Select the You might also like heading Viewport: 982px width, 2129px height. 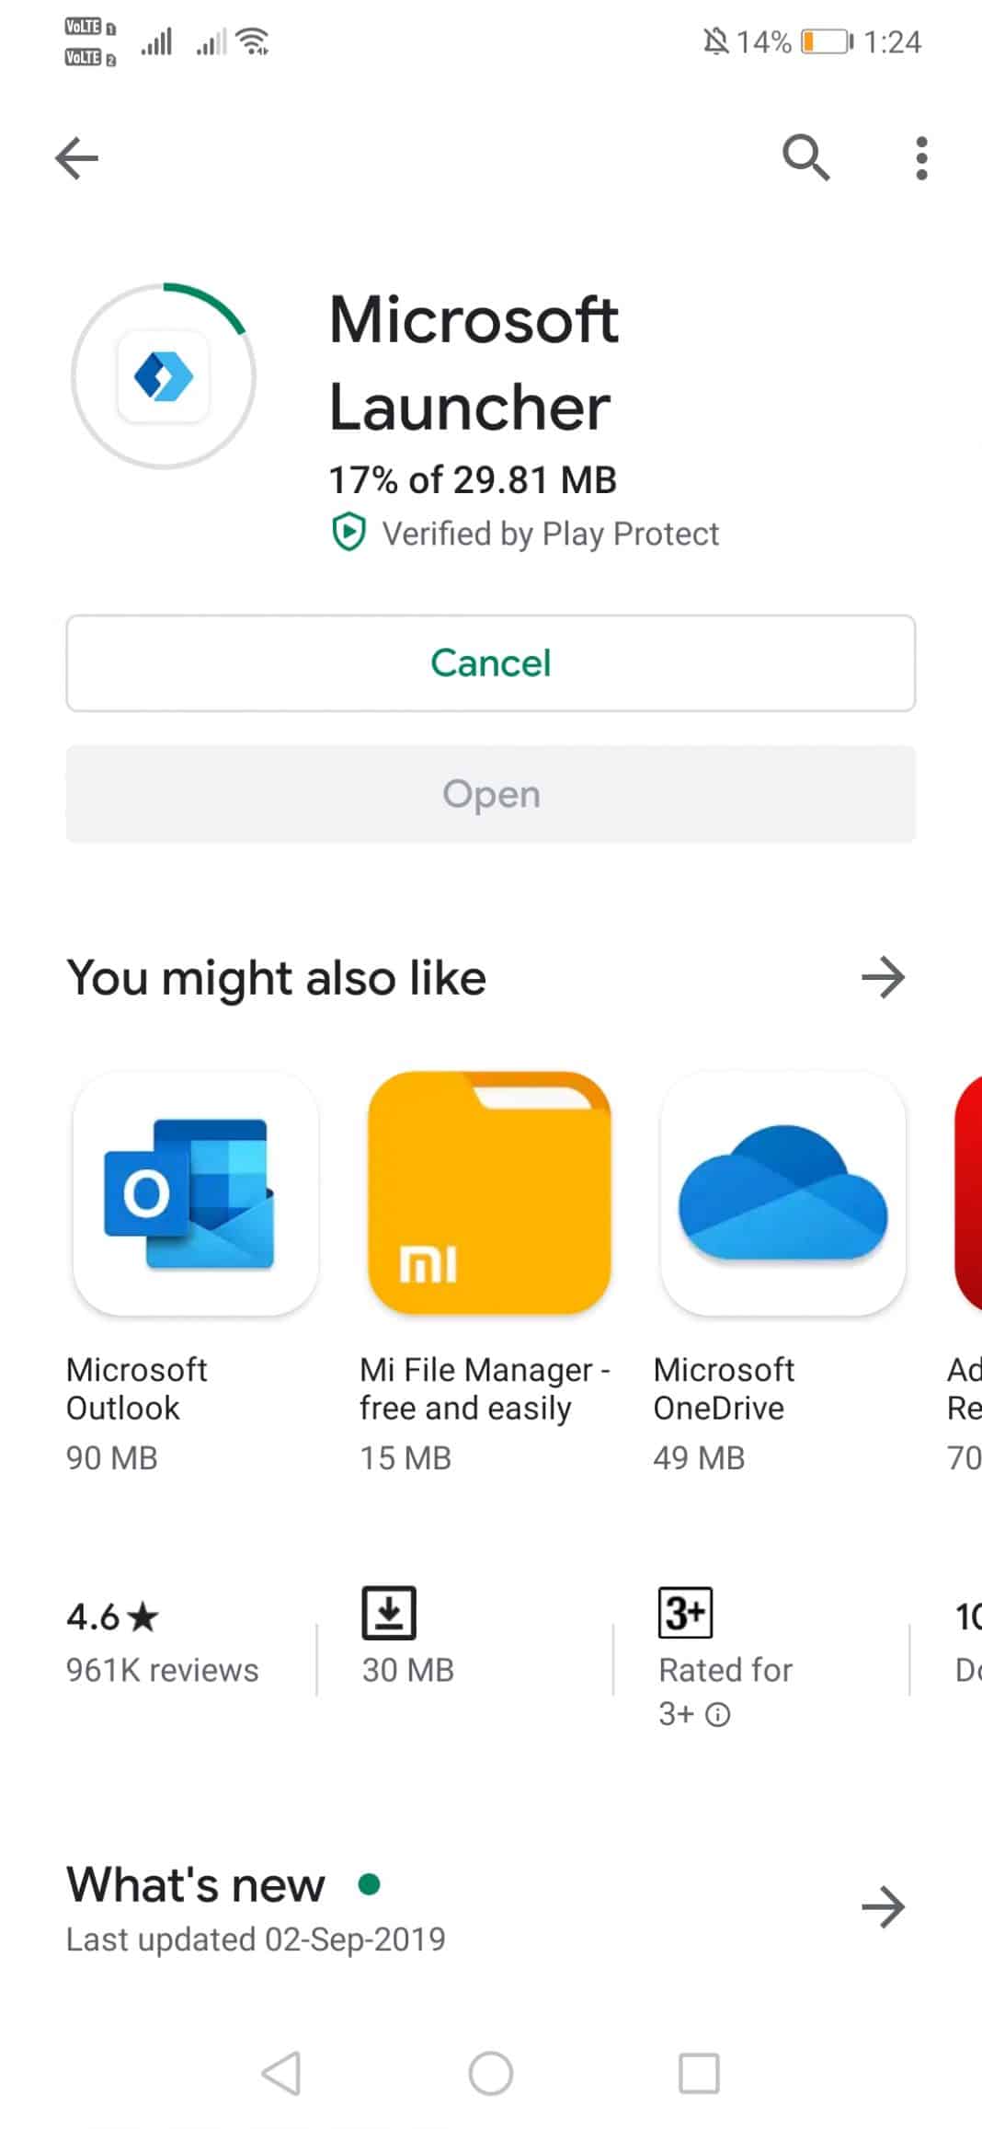point(276,978)
